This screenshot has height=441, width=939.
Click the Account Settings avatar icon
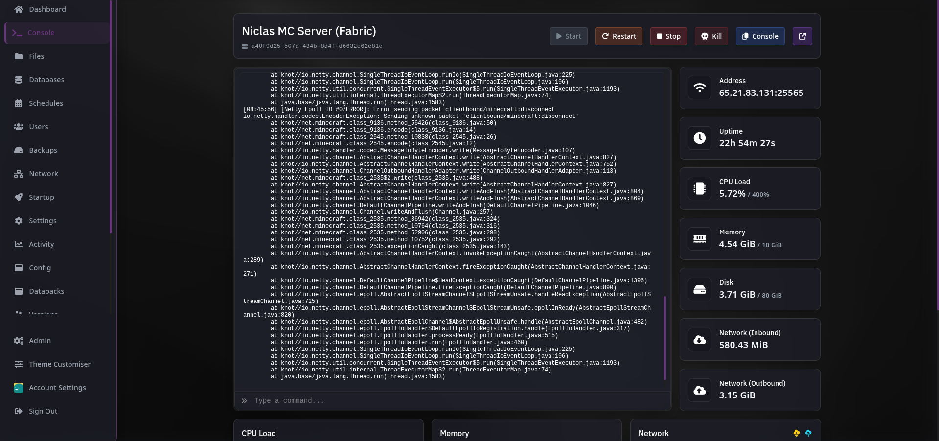pyautogui.click(x=19, y=388)
